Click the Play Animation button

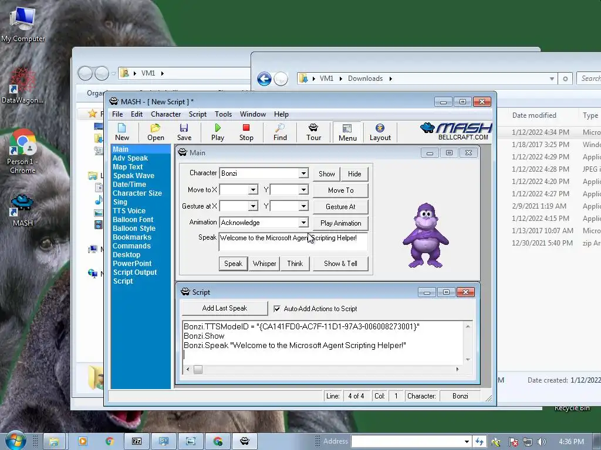click(x=341, y=223)
